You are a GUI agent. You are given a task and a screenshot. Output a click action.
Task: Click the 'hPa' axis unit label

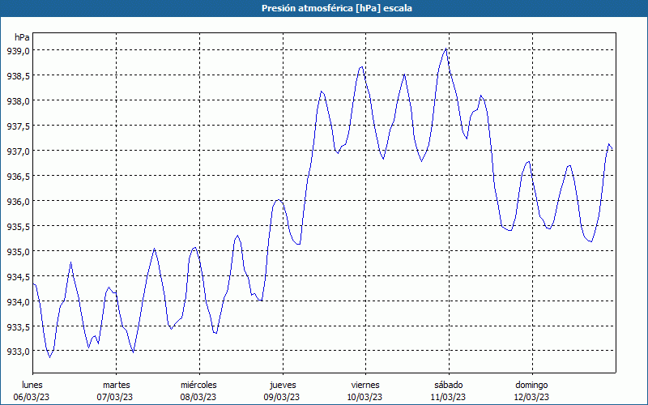22,37
